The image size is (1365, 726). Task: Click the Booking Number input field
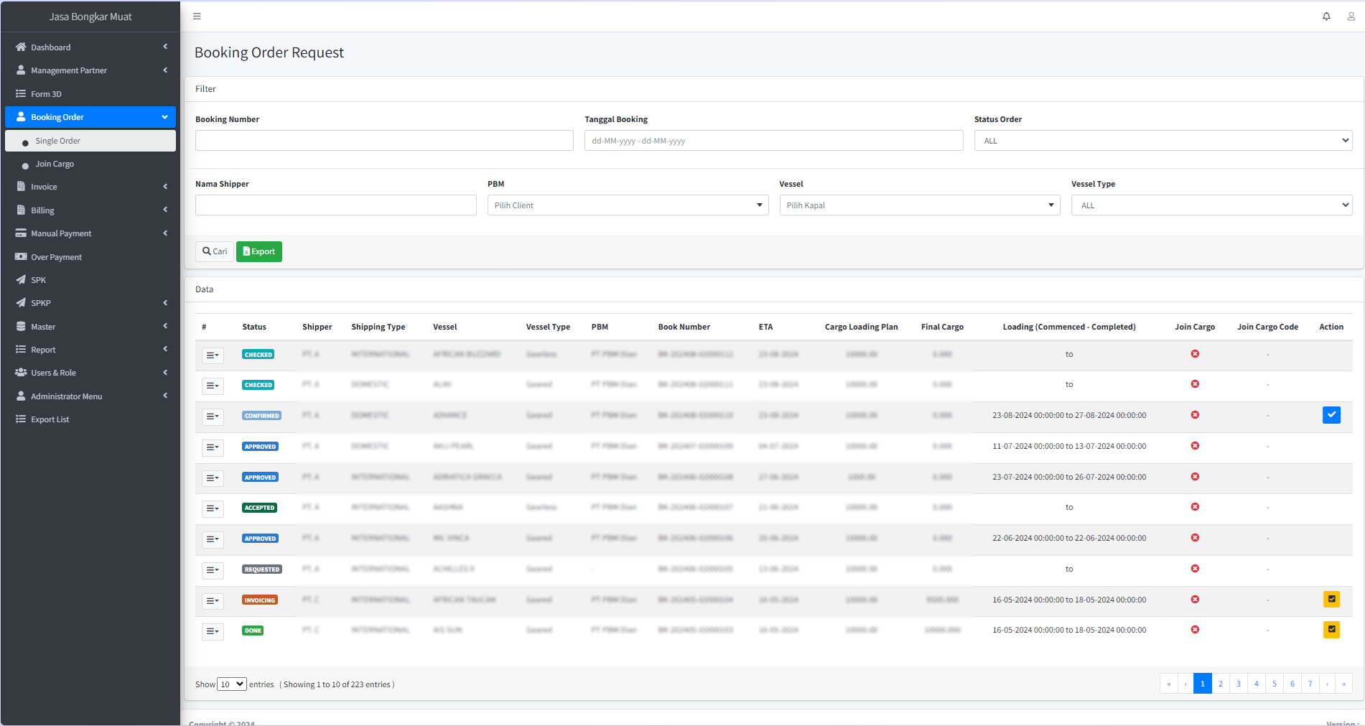click(x=384, y=140)
